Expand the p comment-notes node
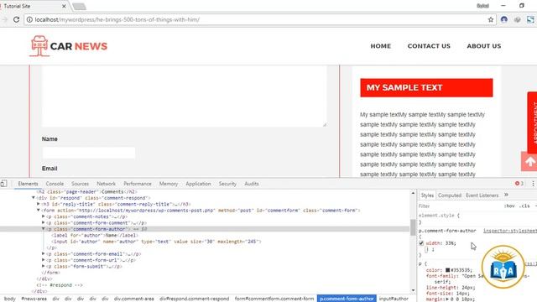 44,216
